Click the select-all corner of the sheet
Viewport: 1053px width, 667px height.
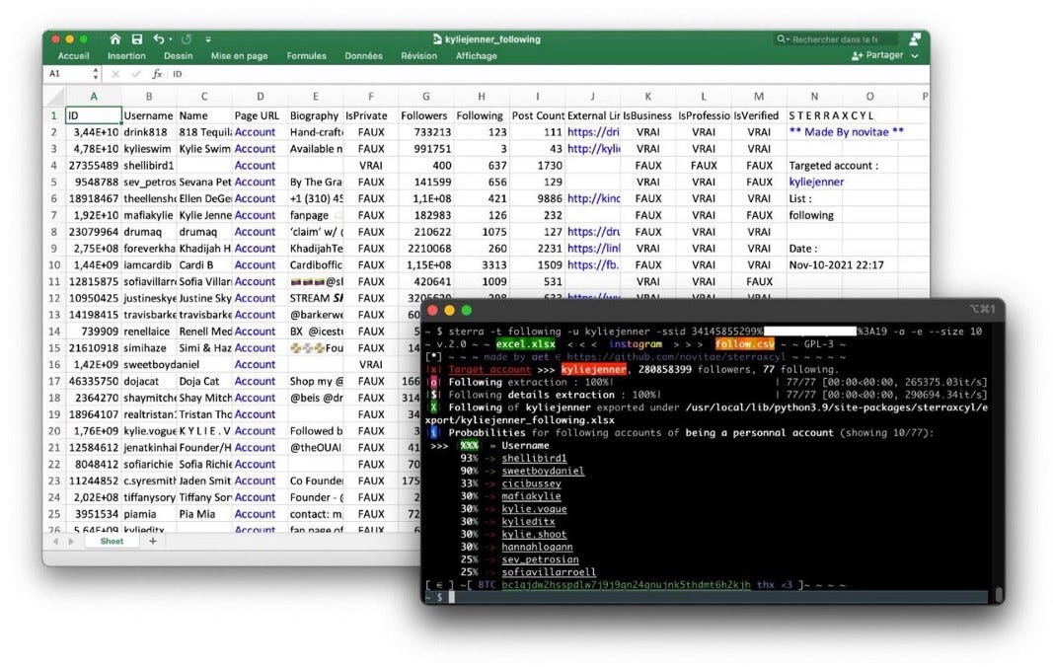55,96
